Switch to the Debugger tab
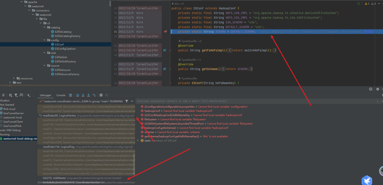Viewport: 383px width, 185px height. tap(46, 95)
